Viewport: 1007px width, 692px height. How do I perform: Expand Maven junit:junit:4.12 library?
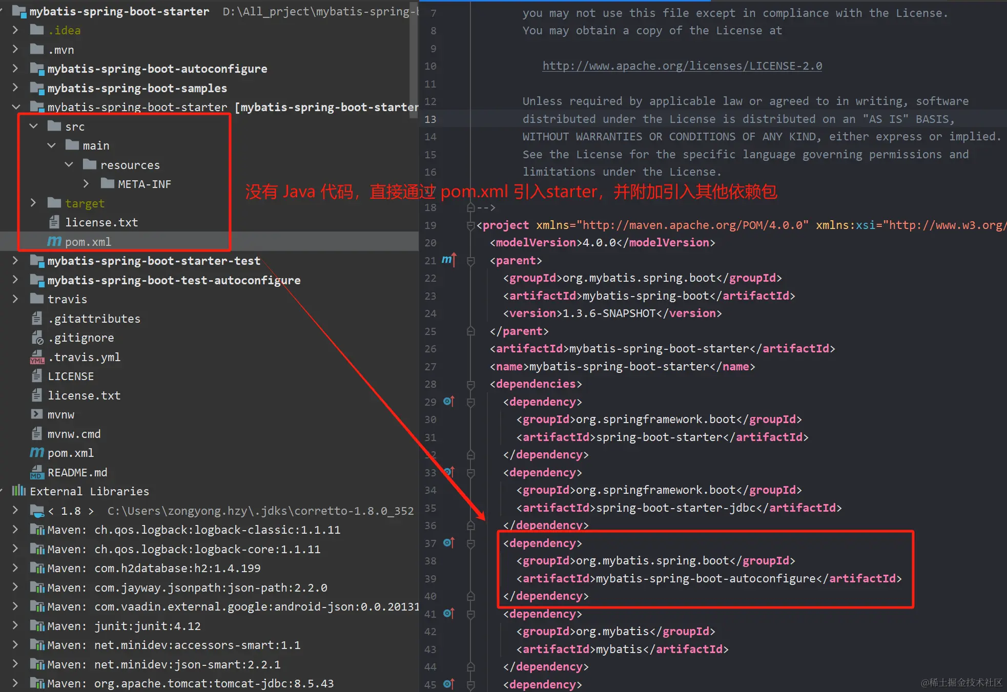[15, 625]
